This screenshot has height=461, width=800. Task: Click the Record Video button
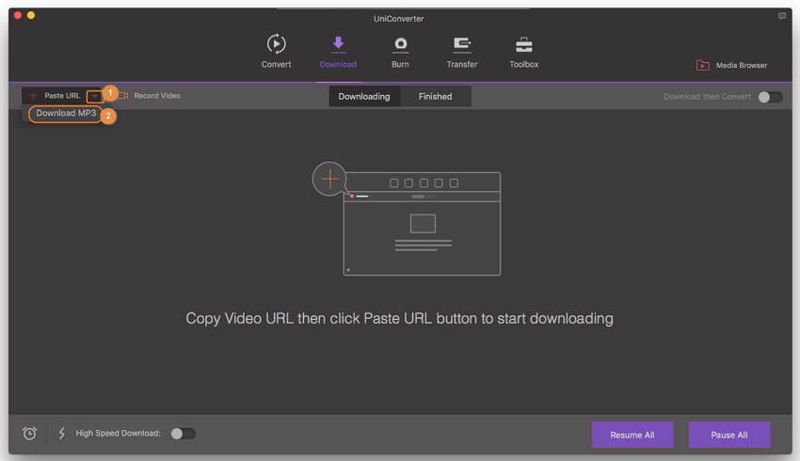151,95
